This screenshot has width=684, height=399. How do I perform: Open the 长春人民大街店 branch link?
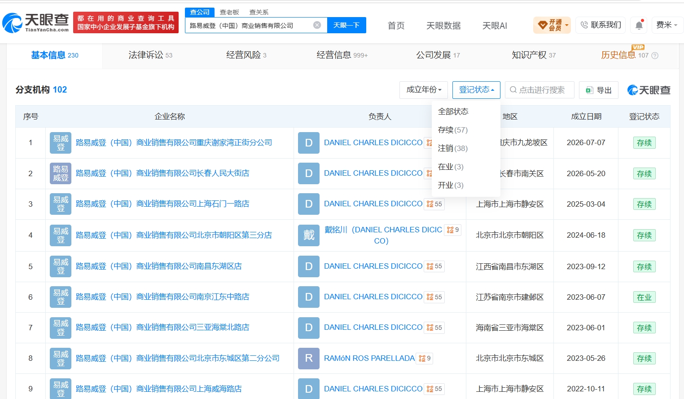(x=162, y=173)
